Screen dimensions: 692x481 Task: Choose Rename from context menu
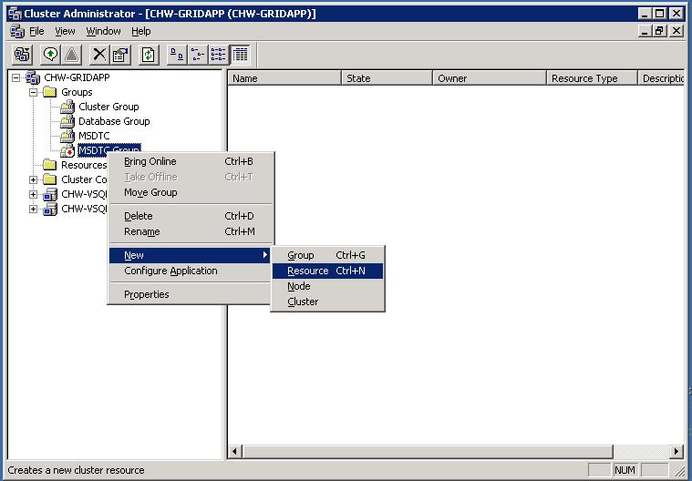(x=191, y=231)
